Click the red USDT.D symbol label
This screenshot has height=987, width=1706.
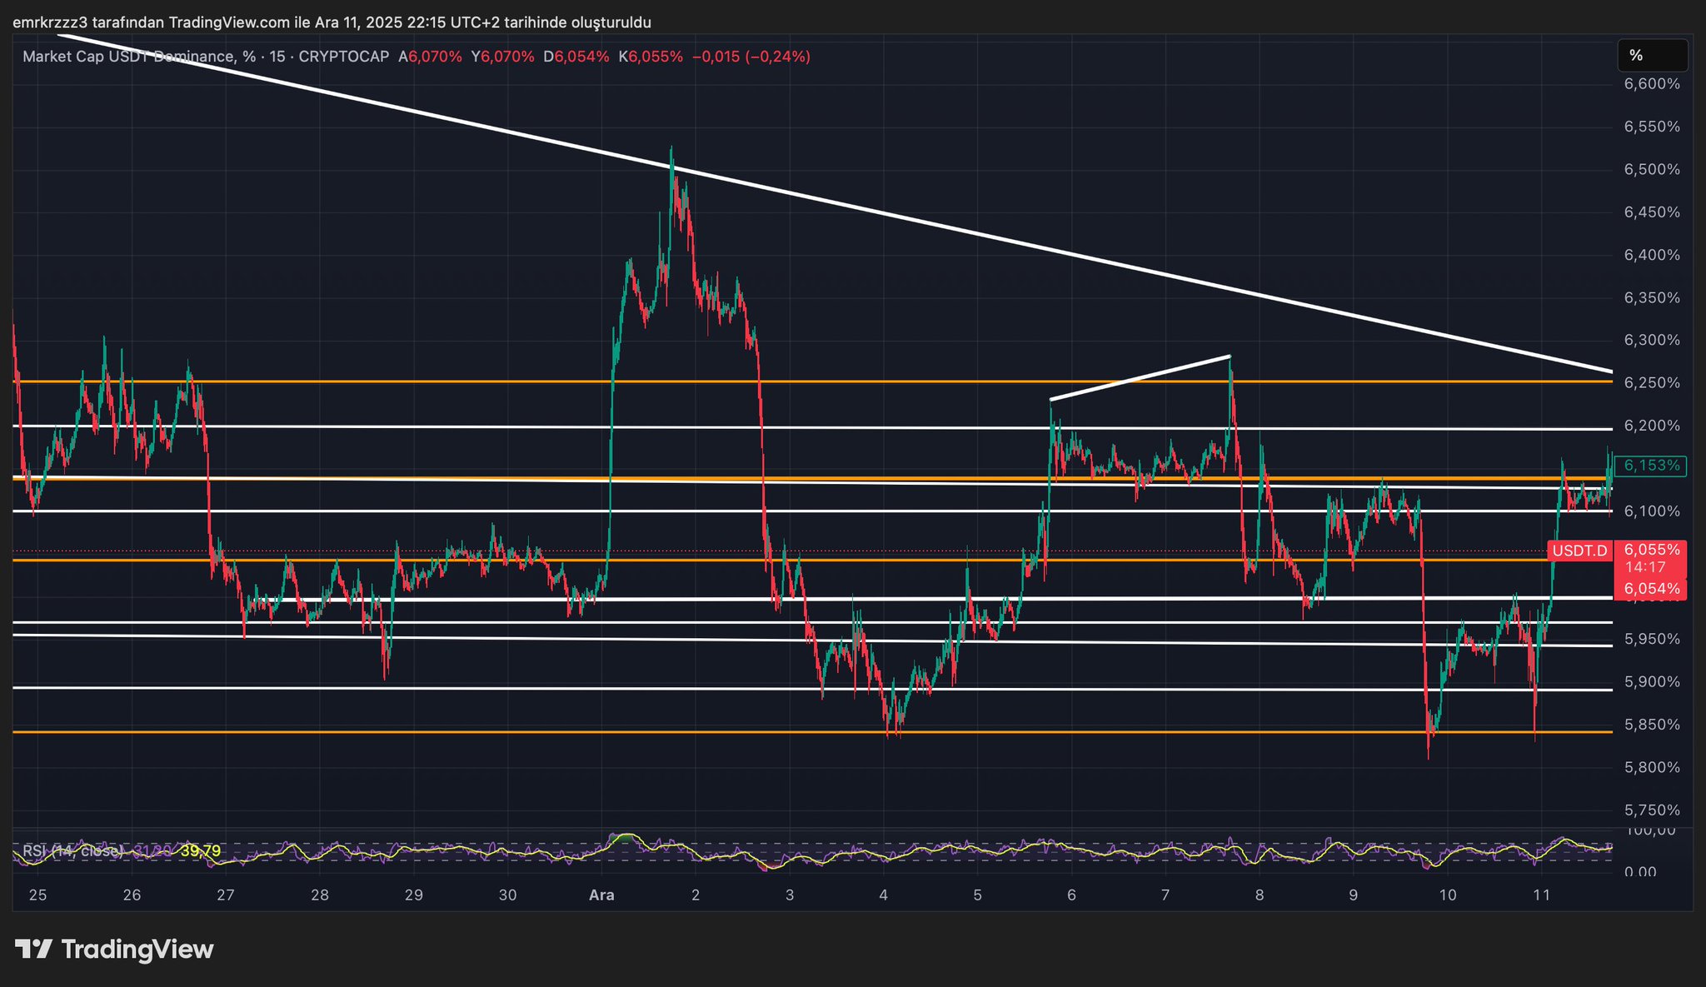tap(1579, 551)
